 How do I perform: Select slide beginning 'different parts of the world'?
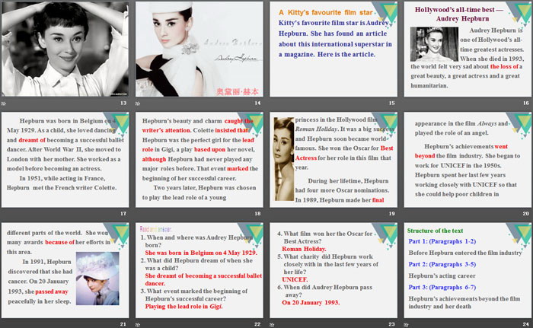[x=65, y=270]
